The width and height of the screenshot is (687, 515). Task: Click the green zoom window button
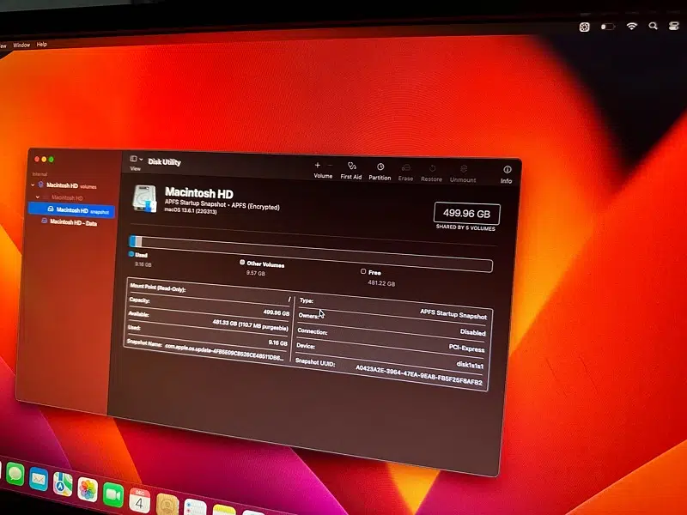(52, 160)
